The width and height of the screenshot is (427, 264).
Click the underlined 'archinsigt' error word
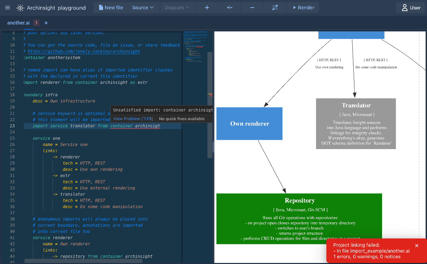[148, 126]
